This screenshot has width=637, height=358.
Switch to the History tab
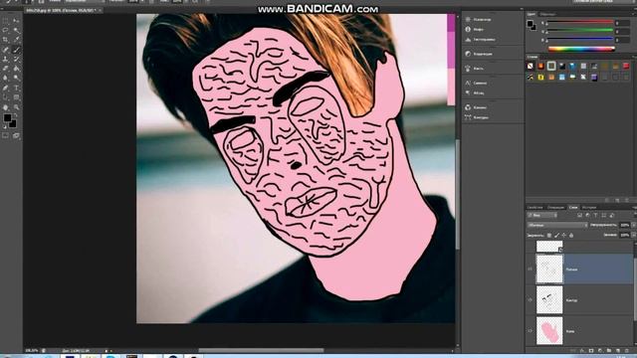click(x=589, y=208)
